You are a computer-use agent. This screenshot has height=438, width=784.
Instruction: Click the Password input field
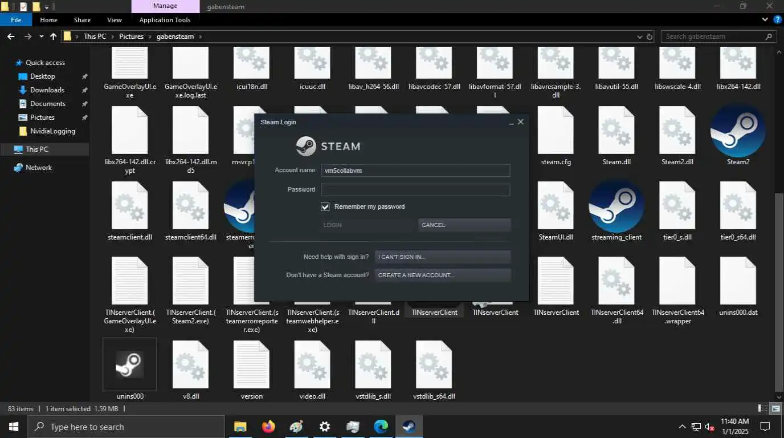416,190
